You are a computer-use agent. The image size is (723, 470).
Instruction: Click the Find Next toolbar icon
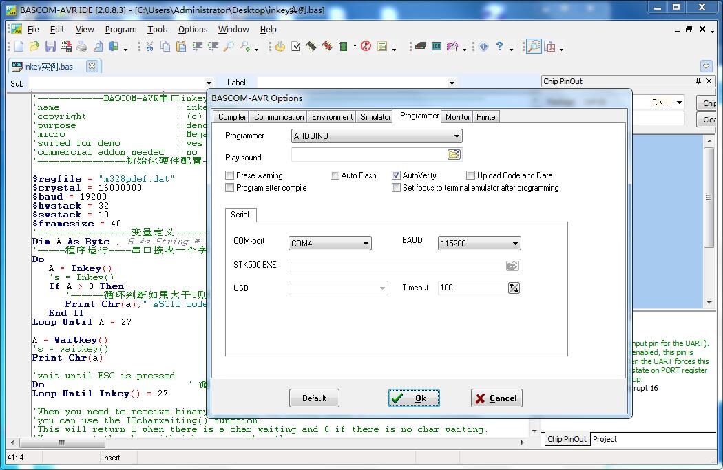click(x=245, y=46)
